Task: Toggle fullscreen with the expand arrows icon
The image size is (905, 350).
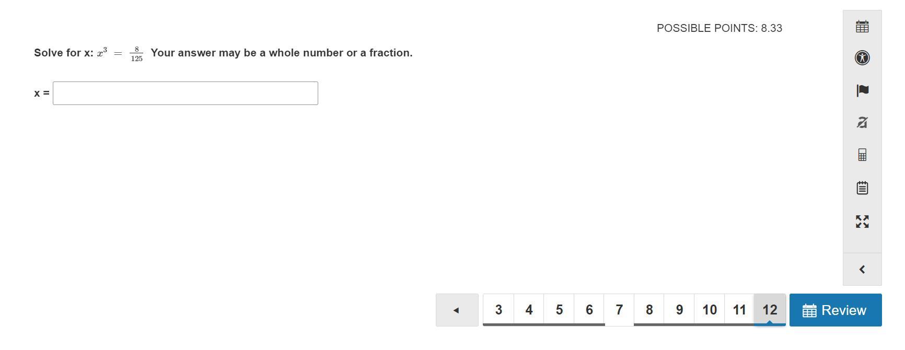Action: coord(862,221)
